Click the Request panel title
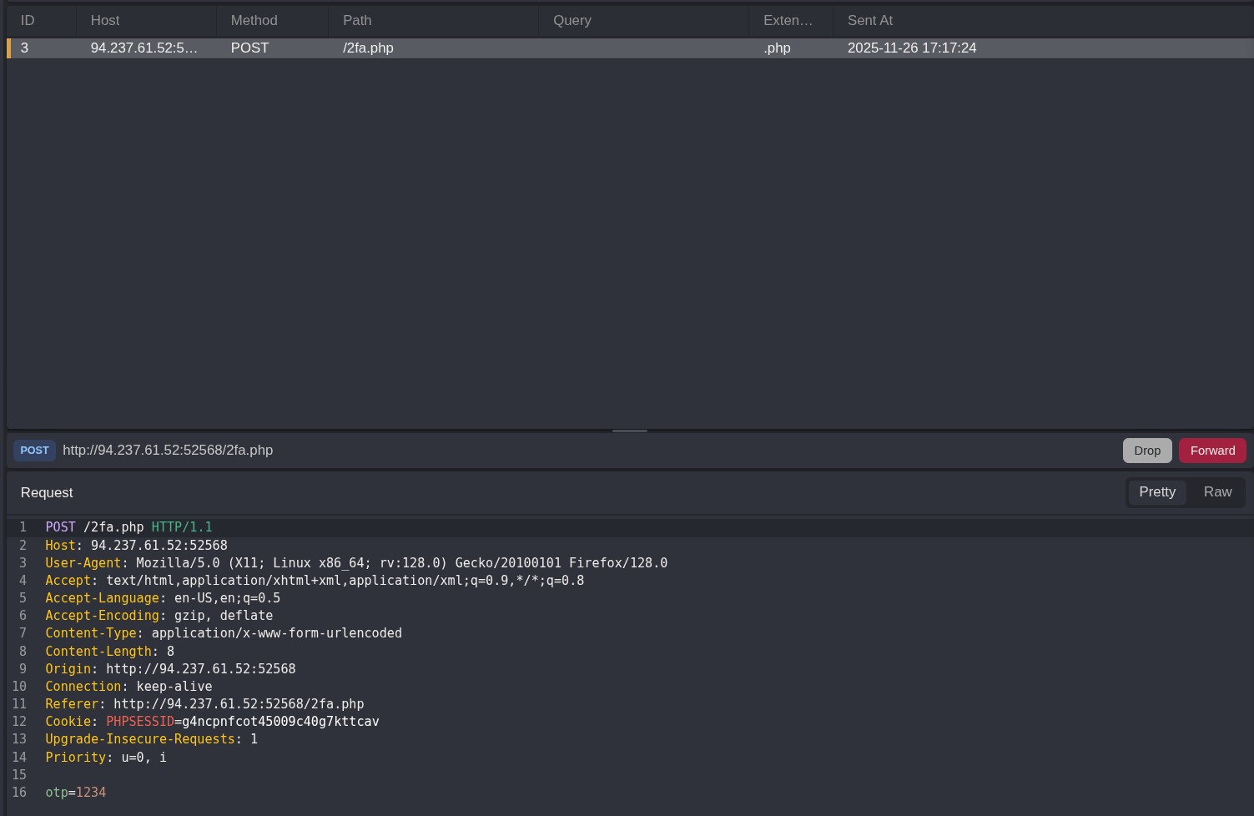Image resolution: width=1254 pixels, height=816 pixels. coord(47,493)
